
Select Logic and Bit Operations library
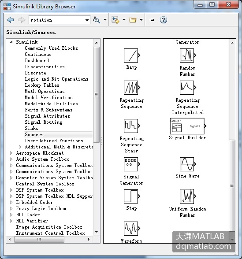point(56,79)
